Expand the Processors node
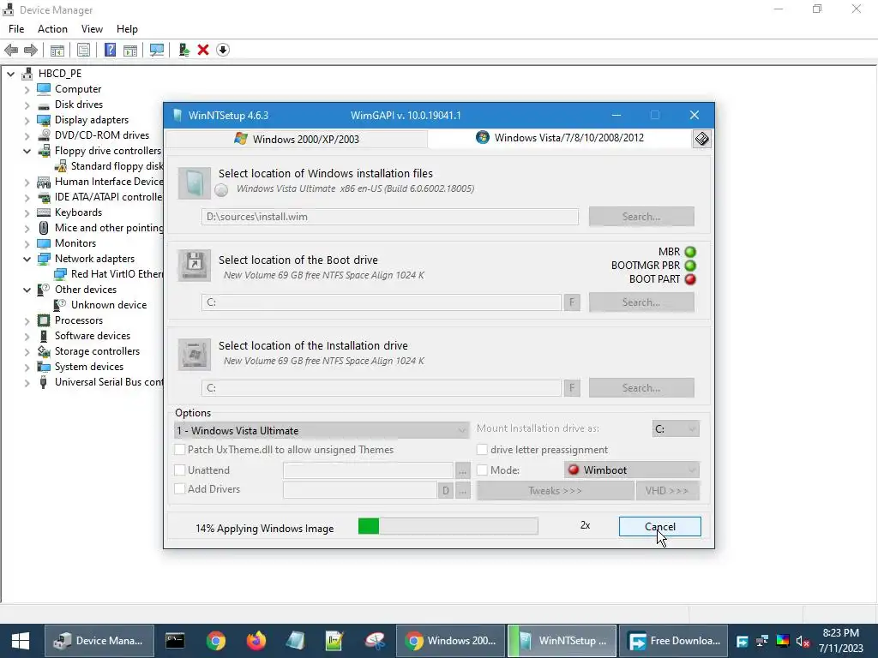The image size is (878, 658). click(x=27, y=320)
